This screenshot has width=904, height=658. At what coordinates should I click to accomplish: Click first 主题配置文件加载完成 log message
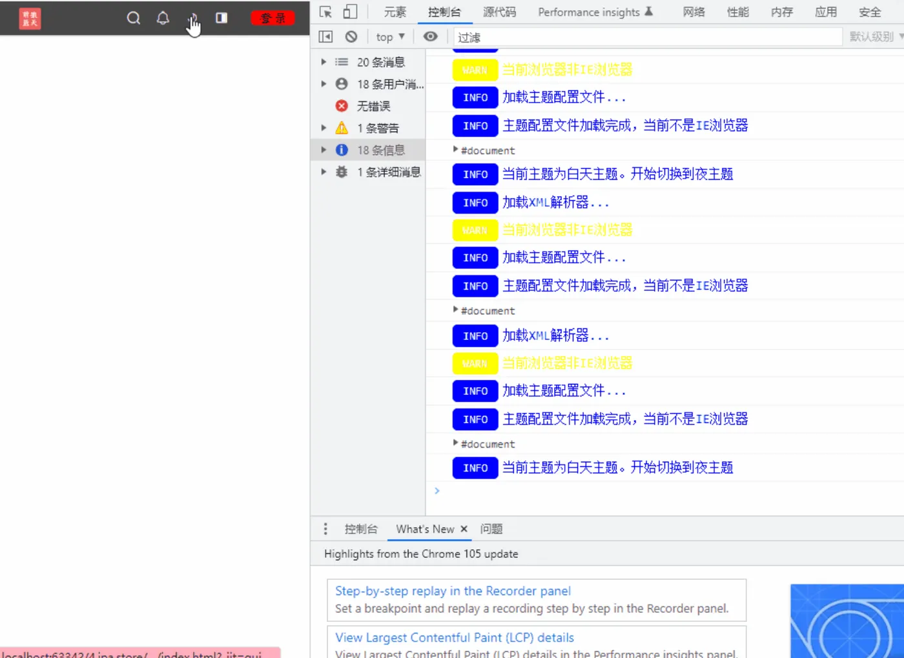pyautogui.click(x=625, y=125)
